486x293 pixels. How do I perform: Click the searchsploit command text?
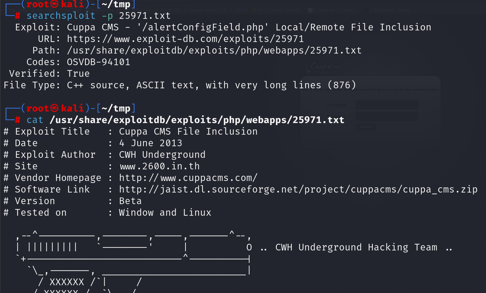tap(61, 16)
